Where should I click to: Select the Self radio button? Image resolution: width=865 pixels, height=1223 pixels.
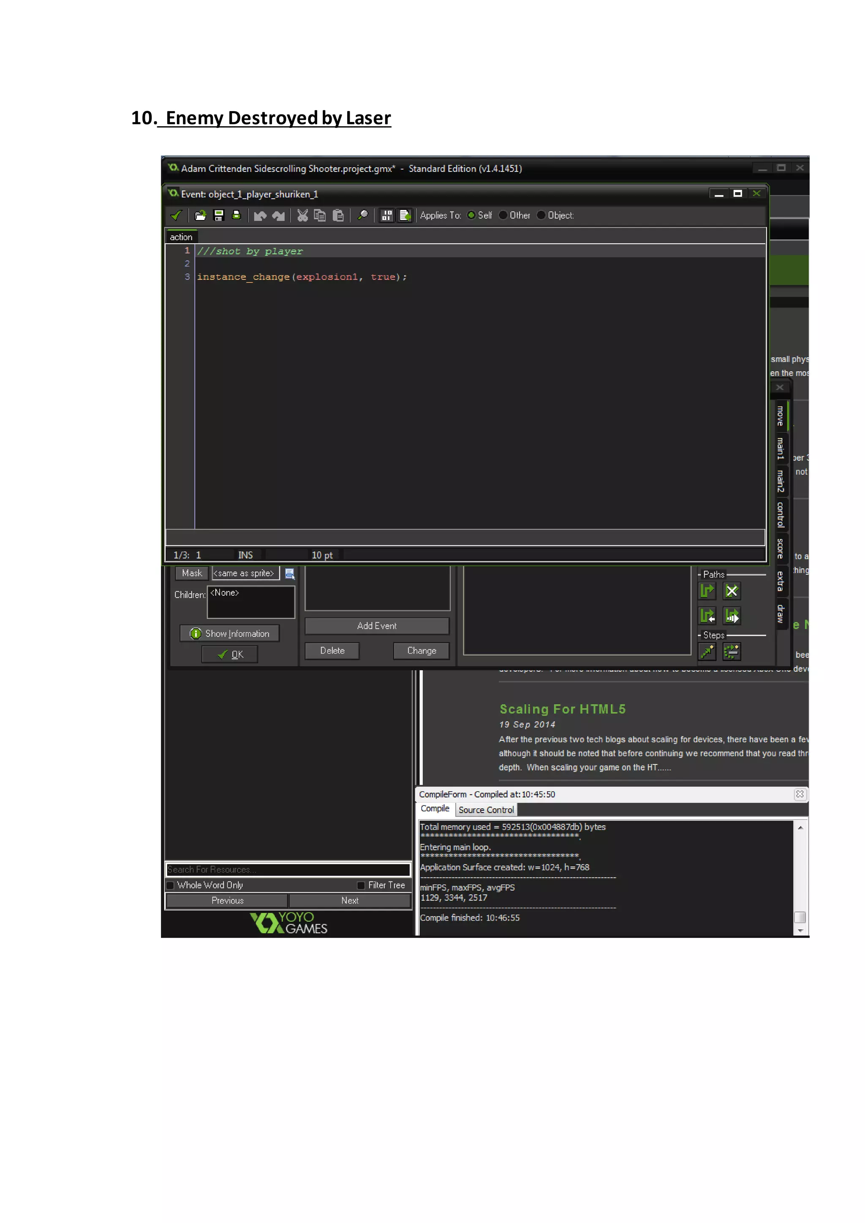click(x=471, y=215)
